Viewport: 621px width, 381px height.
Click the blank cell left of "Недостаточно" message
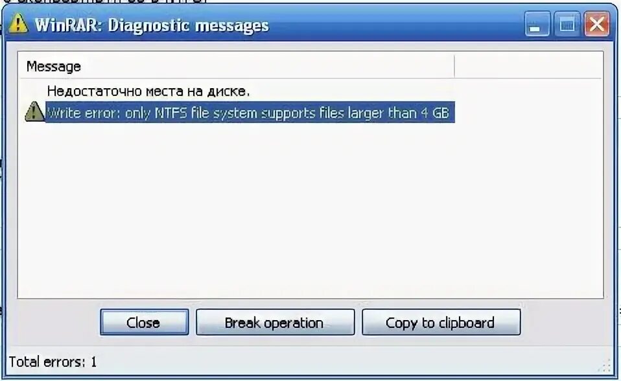[x=33, y=91]
